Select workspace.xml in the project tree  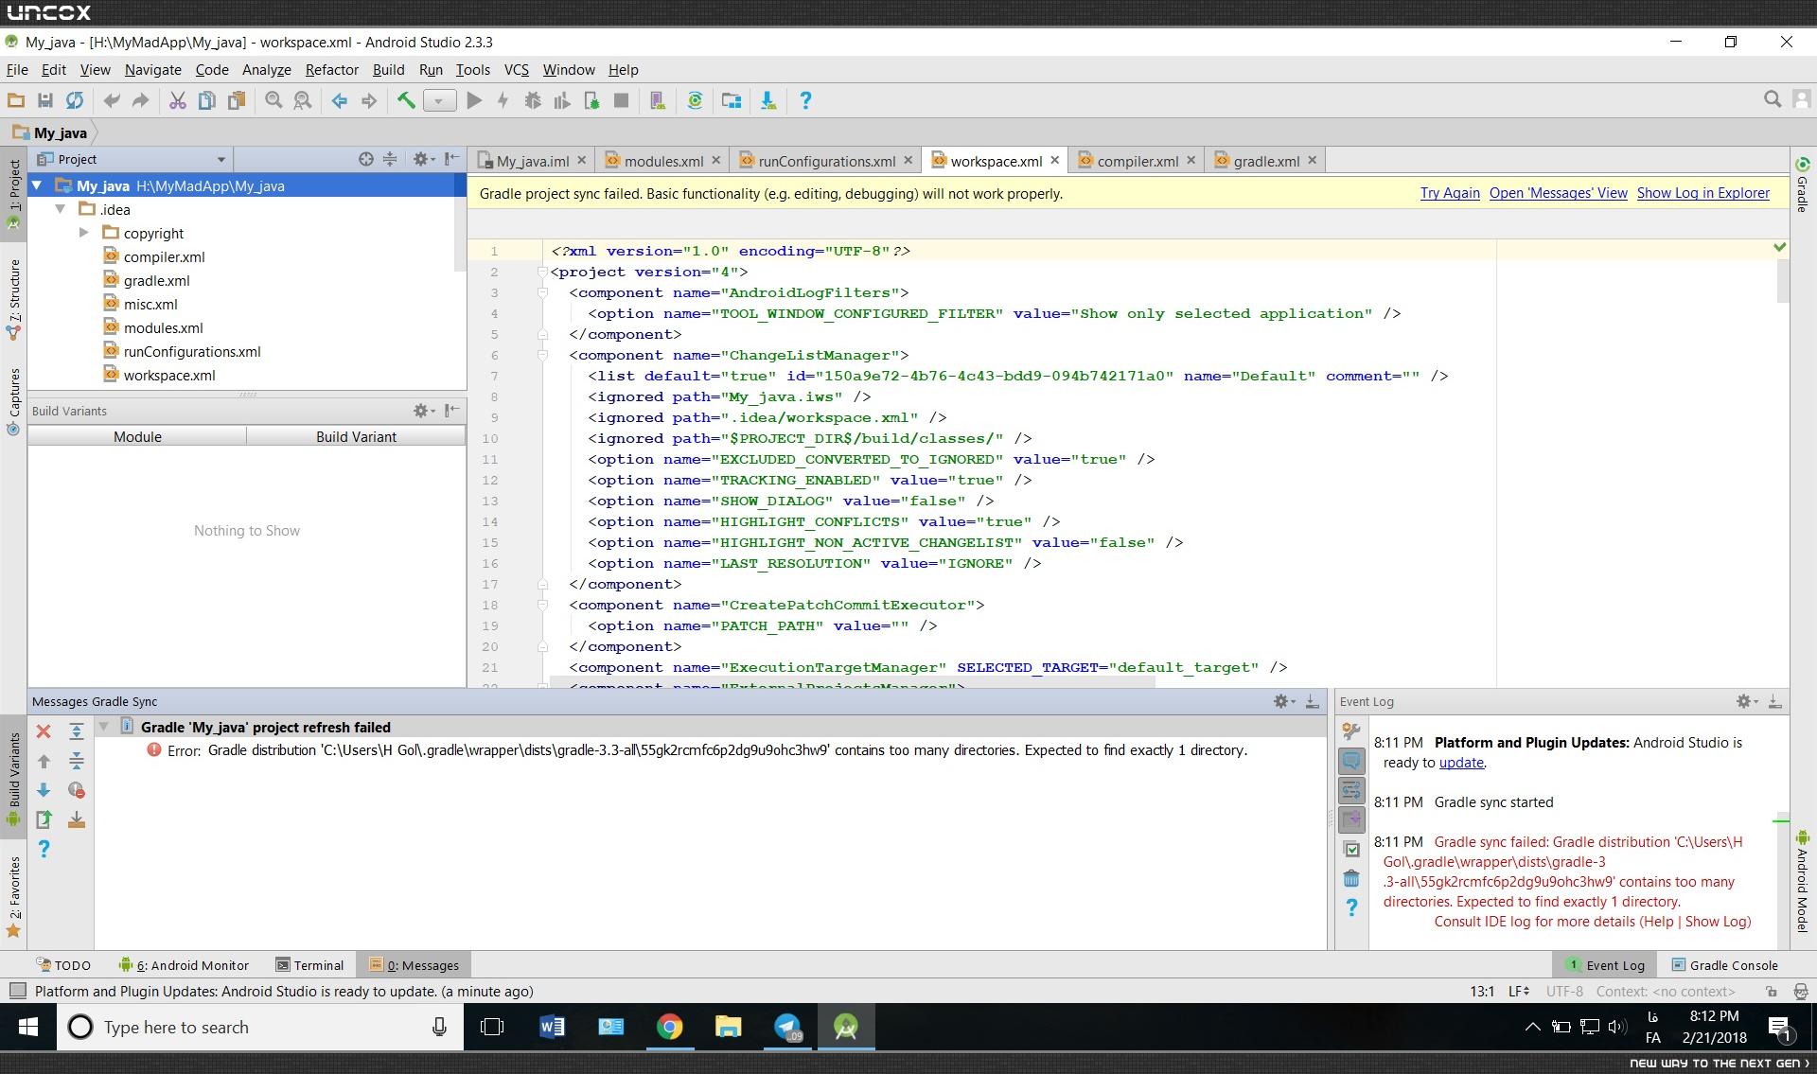pos(169,375)
